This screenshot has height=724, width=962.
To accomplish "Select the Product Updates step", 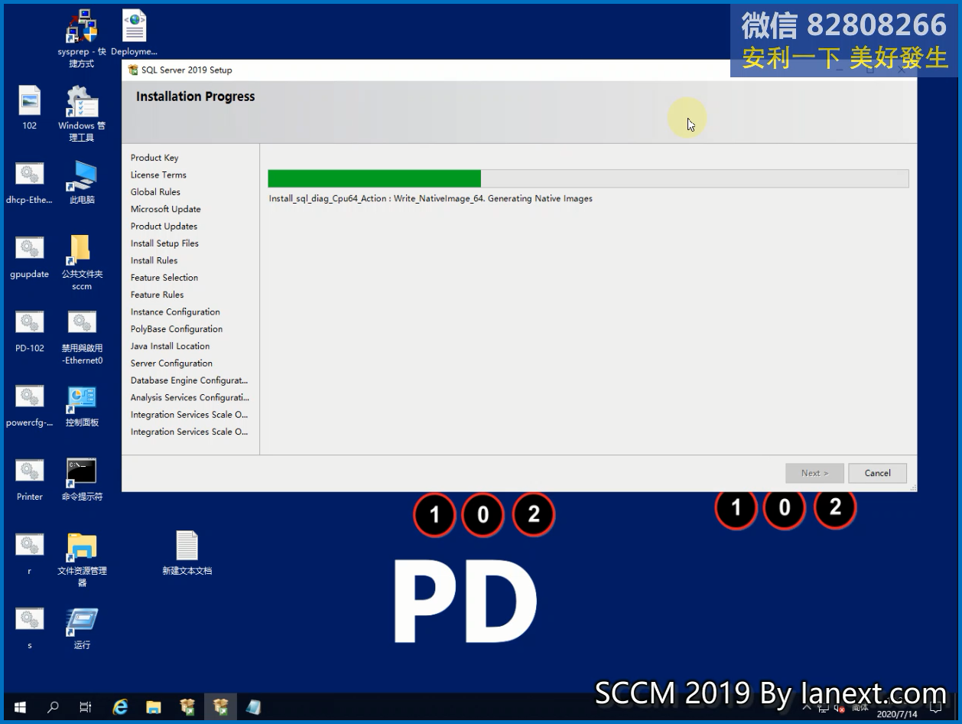I will click(164, 227).
